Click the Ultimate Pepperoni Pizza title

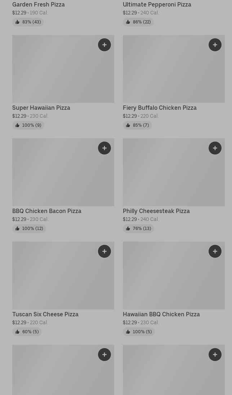point(157,4)
